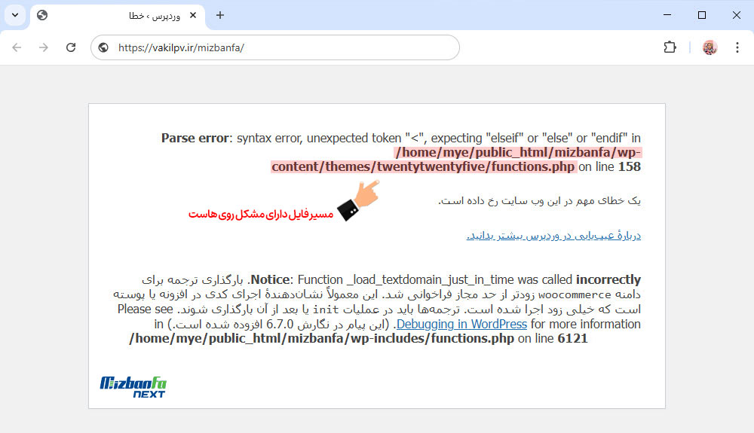Open the 'دربارهٔ عیب‌یابی در وردپرس' link
The image size is (754, 433).
coord(553,235)
